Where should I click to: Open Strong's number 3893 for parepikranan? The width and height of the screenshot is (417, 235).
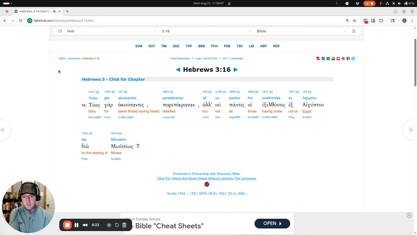click(166, 92)
